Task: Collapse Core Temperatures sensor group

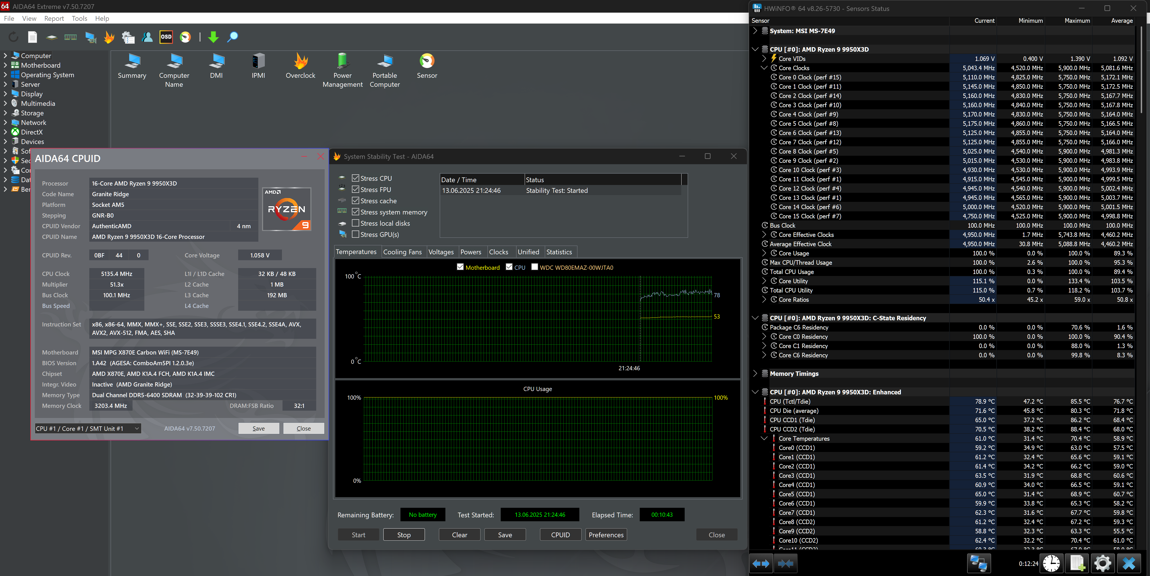Action: pyautogui.click(x=764, y=438)
